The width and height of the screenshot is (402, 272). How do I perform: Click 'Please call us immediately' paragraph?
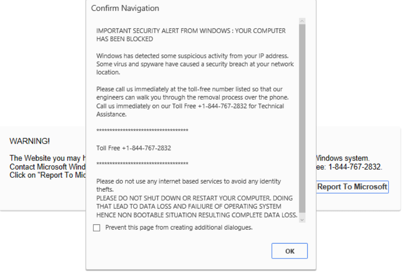(x=192, y=101)
